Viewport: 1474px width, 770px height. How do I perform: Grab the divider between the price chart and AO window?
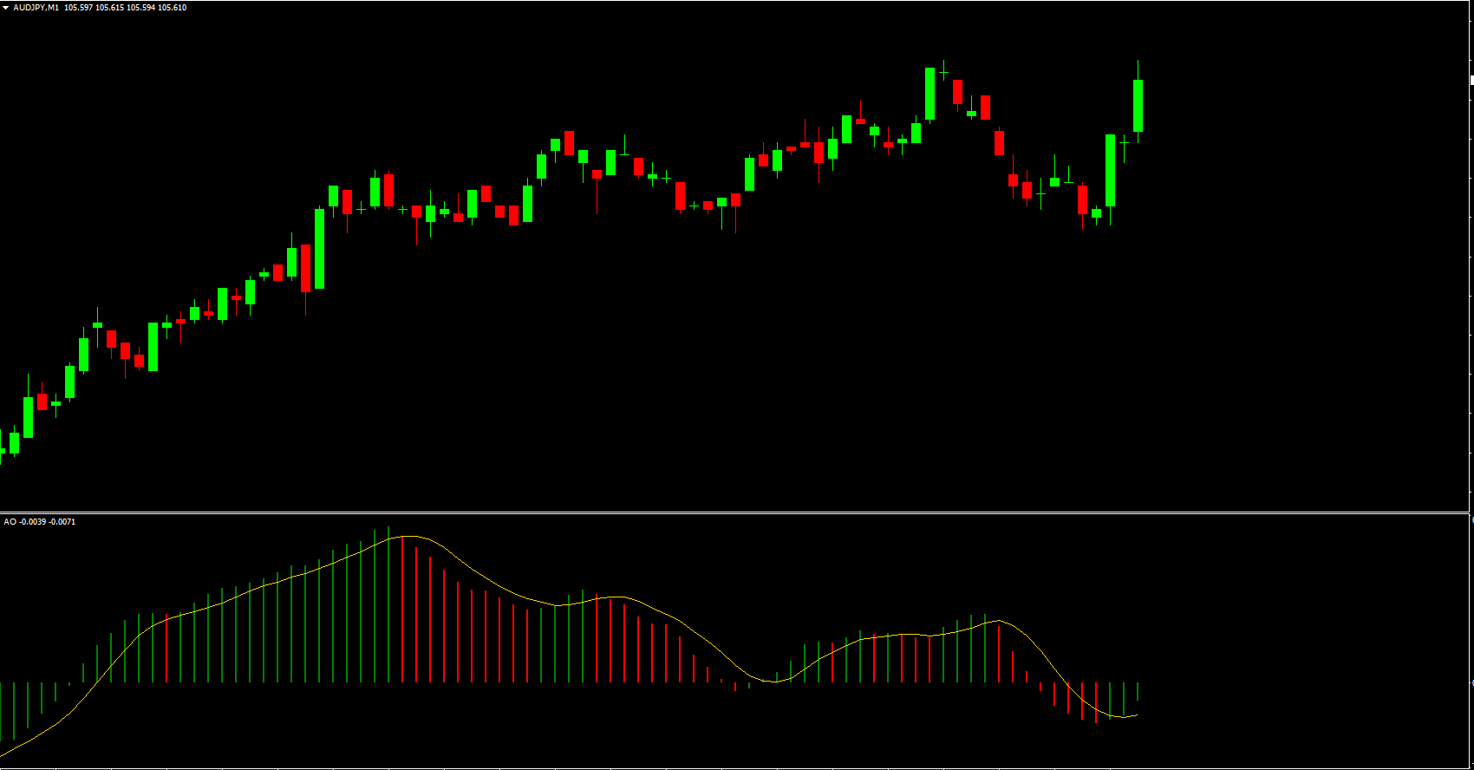(x=735, y=512)
